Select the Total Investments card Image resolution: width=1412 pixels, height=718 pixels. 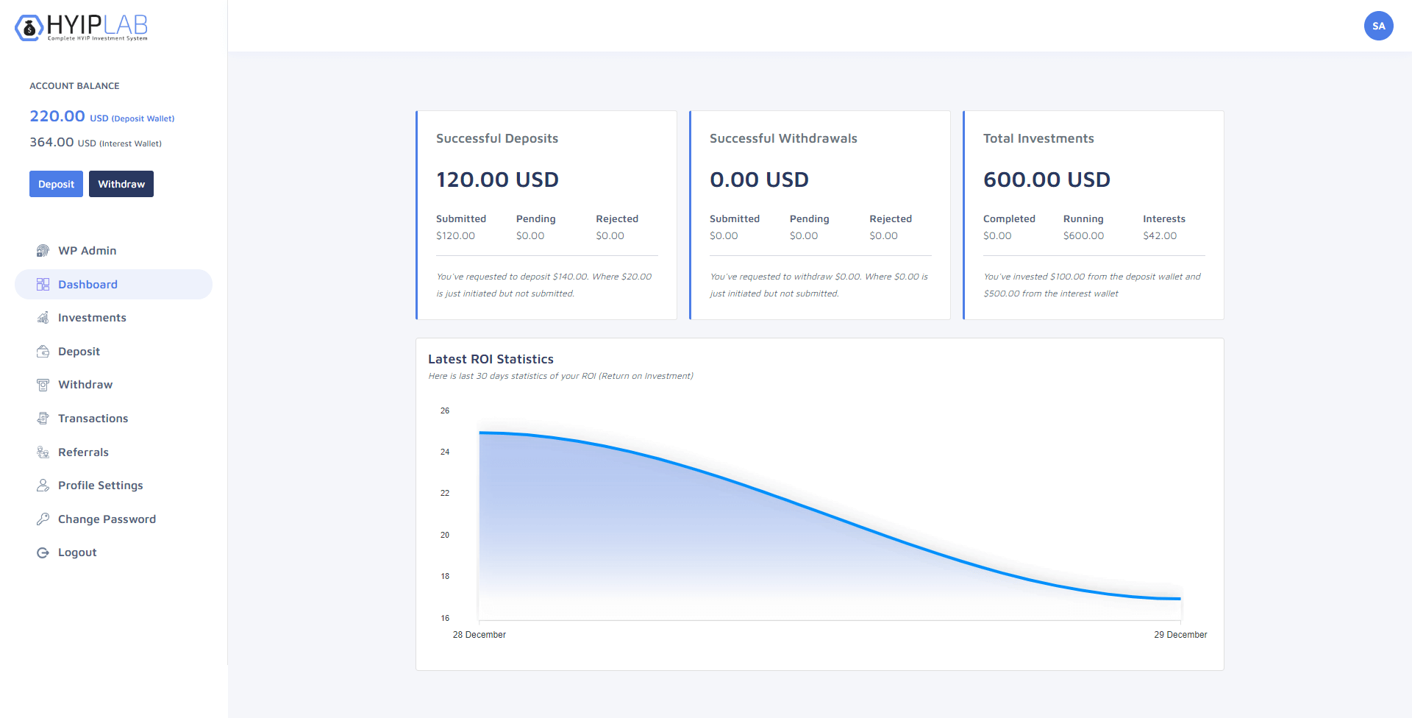[x=1094, y=215]
